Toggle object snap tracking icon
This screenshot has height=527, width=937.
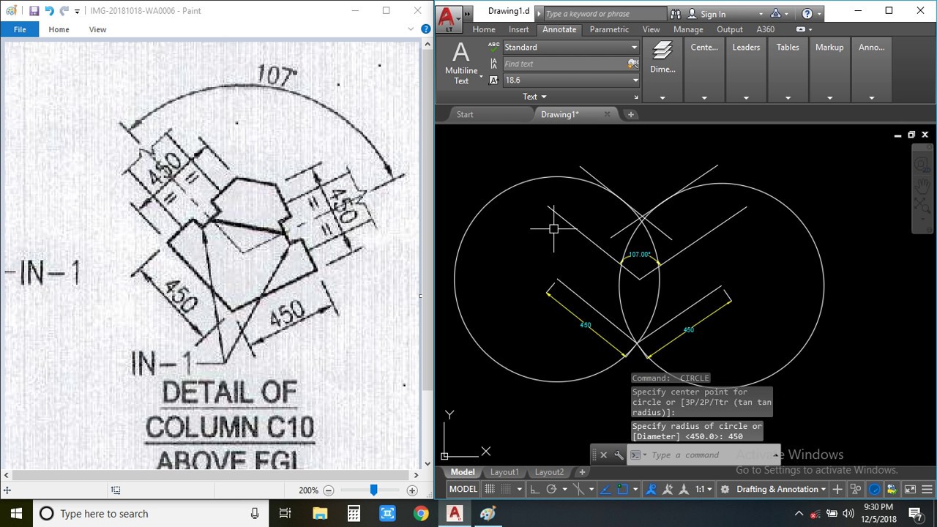[x=606, y=490]
